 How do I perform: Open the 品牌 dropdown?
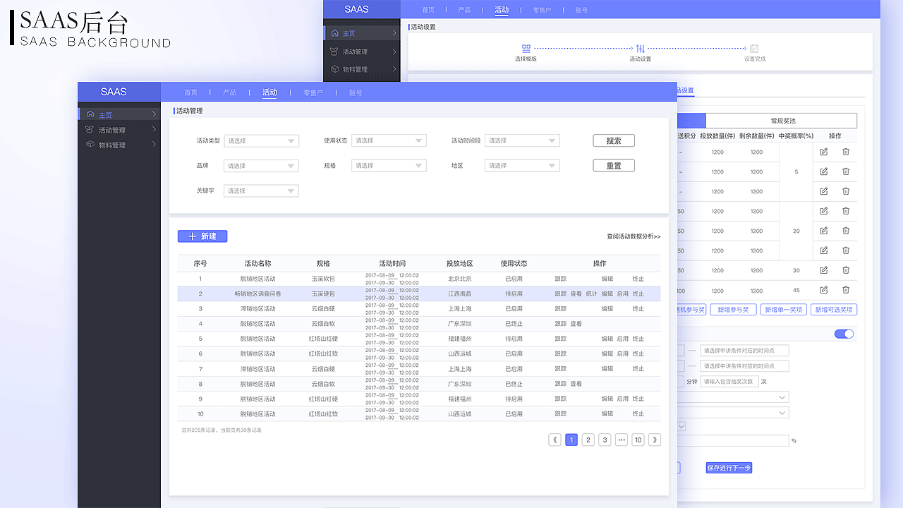[x=261, y=166]
